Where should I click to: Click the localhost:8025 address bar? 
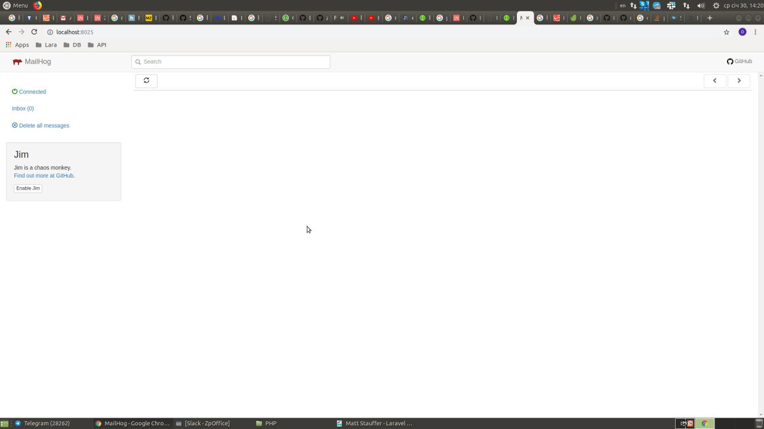coord(382,32)
